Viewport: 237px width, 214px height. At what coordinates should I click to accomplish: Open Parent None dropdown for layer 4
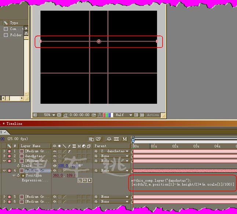[114, 170]
